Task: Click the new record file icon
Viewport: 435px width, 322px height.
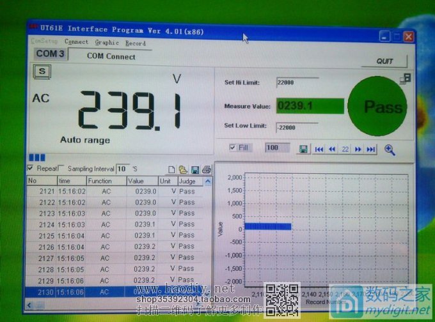Action: click(x=171, y=169)
